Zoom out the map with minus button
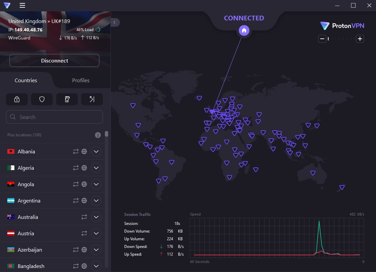This screenshot has height=272, width=376. point(322,39)
